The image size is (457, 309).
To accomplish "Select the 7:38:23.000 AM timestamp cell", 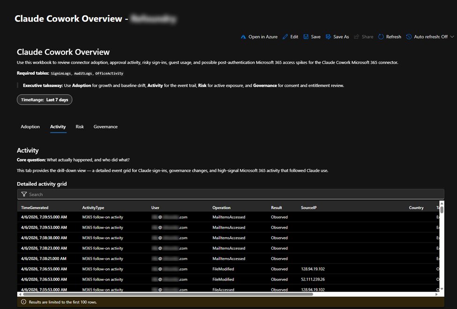I will [44, 248].
